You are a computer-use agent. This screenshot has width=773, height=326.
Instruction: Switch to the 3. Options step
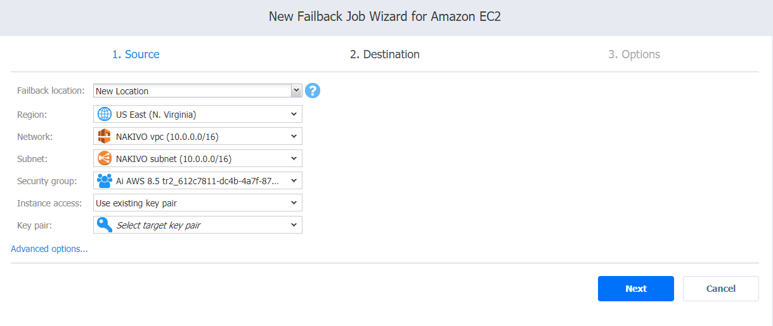[634, 54]
